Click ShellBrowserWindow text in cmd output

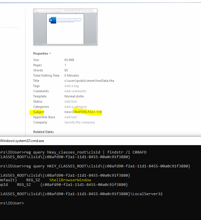click(70, 180)
